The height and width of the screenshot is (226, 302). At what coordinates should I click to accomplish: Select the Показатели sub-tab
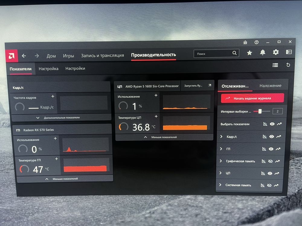click(x=21, y=69)
